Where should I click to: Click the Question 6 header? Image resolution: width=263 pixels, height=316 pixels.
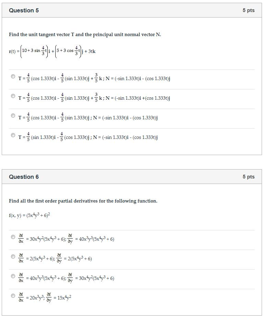24,176
